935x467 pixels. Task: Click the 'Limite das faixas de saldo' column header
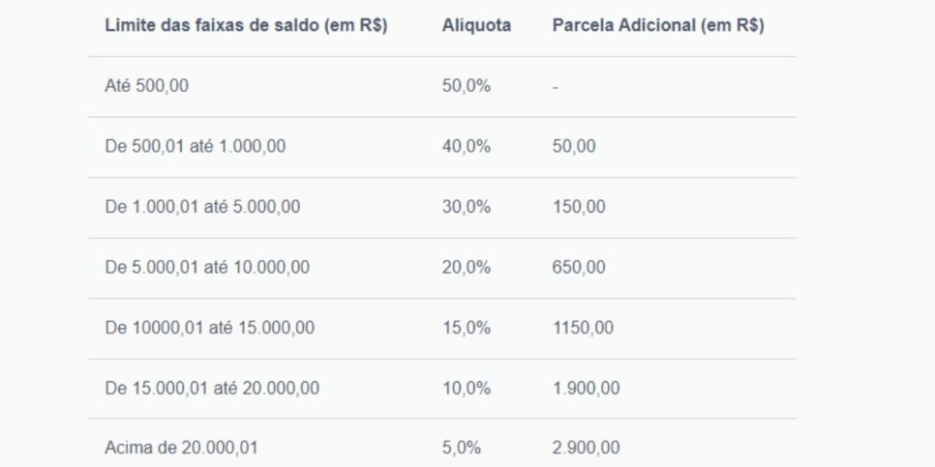246,26
